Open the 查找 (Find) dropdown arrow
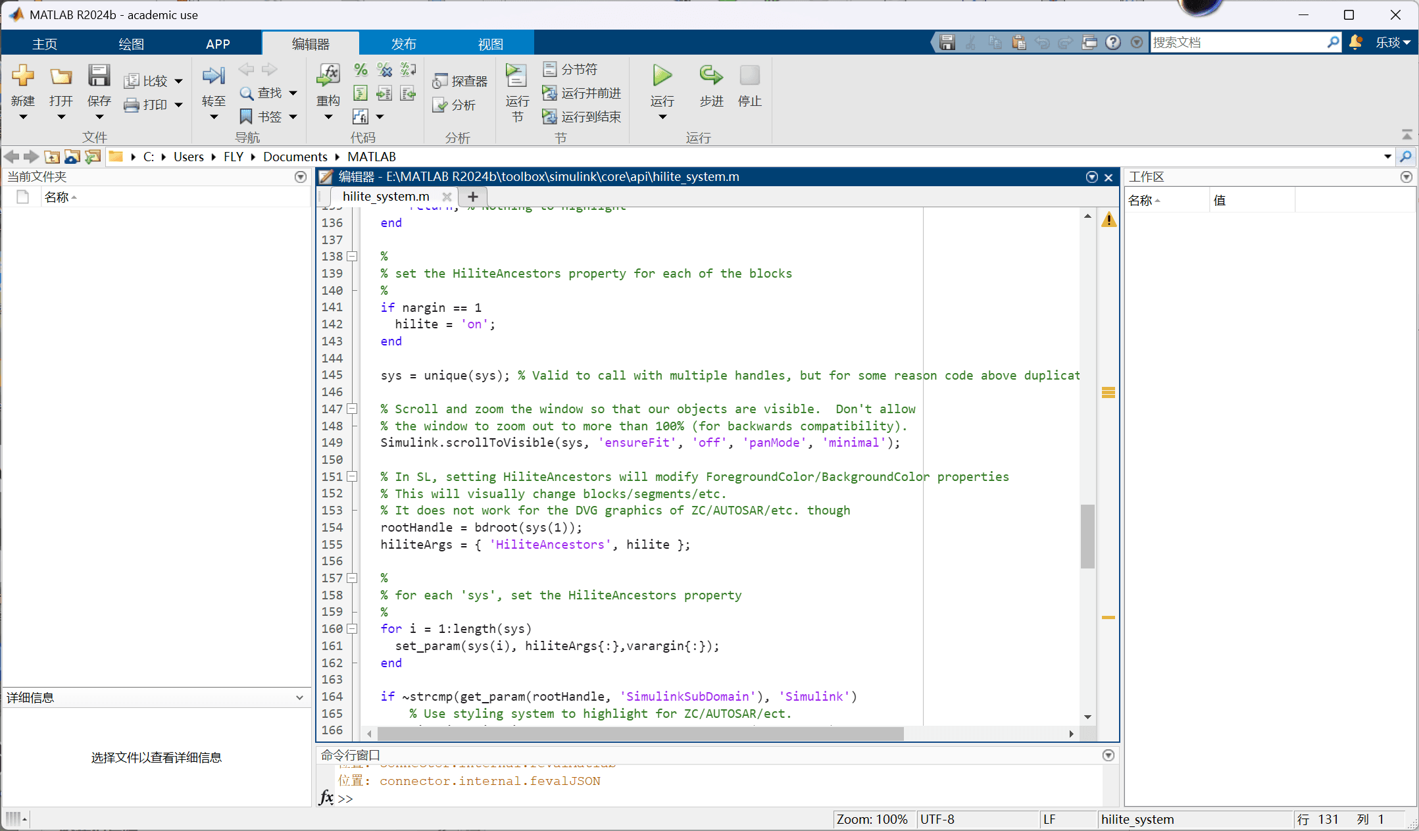Viewport: 1419px width, 831px height. tap(293, 93)
